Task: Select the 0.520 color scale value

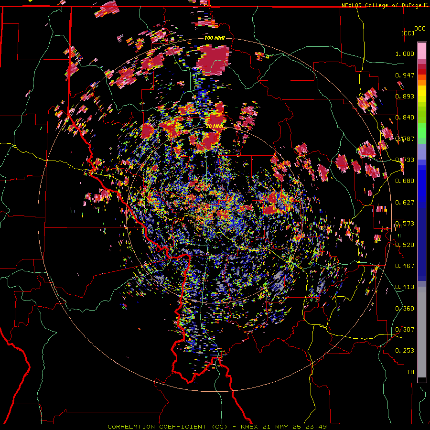Action: point(405,245)
